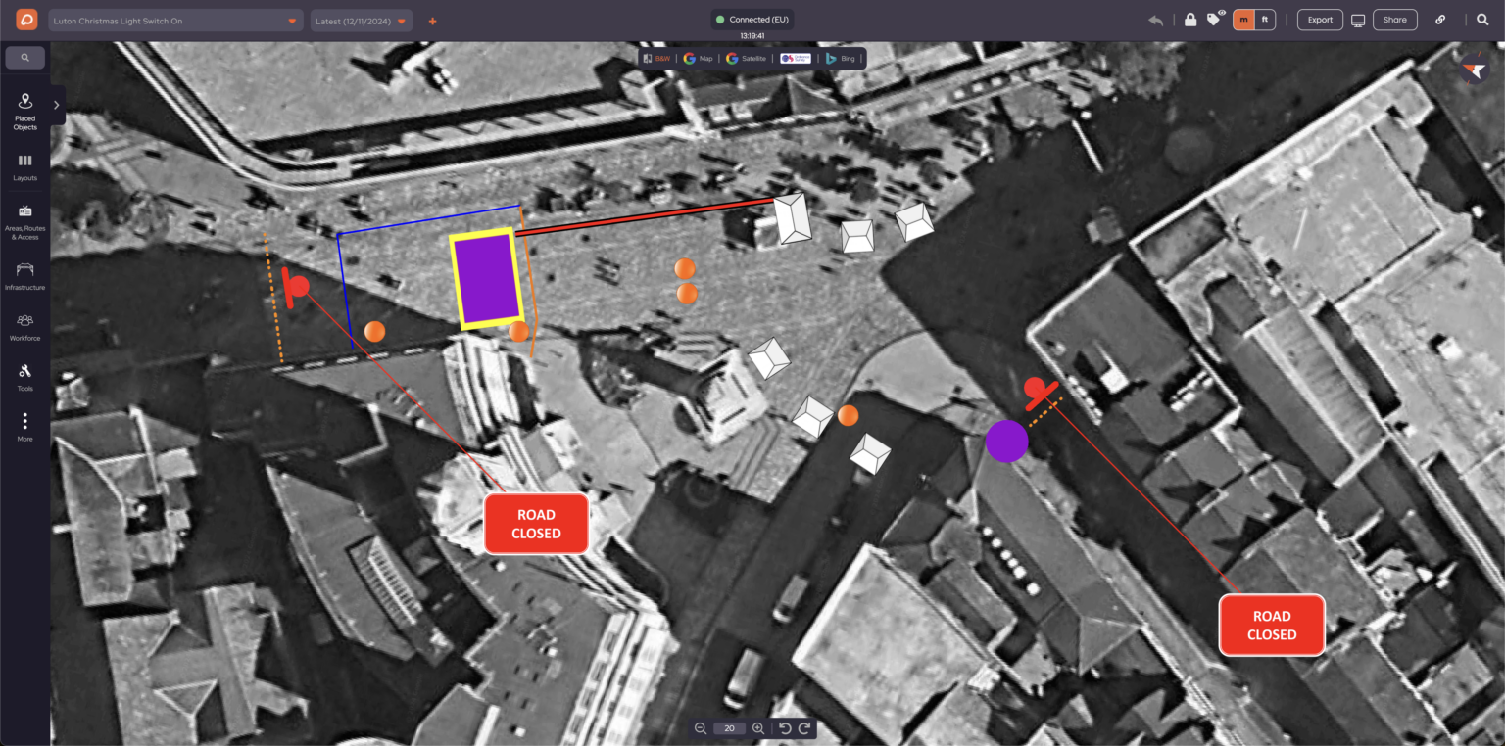Copy link via chain icon
Screen dimensions: 1505x746
coord(1440,20)
